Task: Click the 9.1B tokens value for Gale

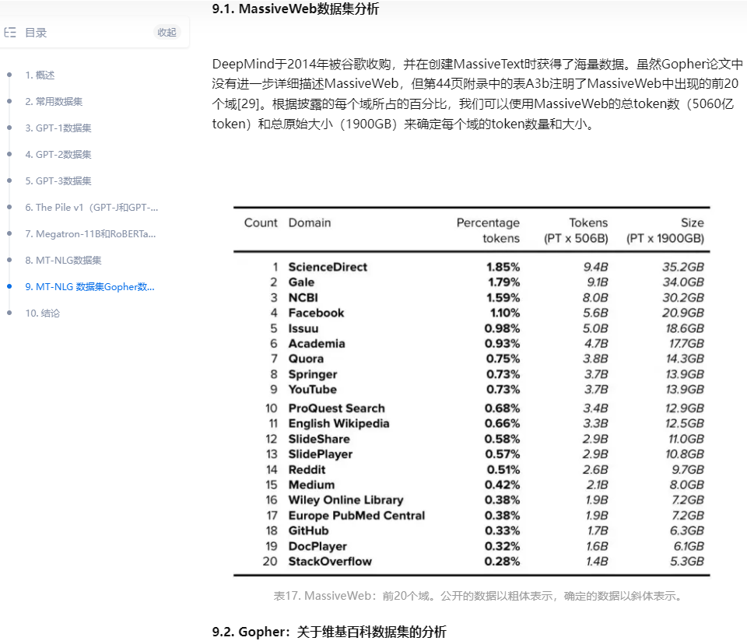Action: pyautogui.click(x=598, y=282)
